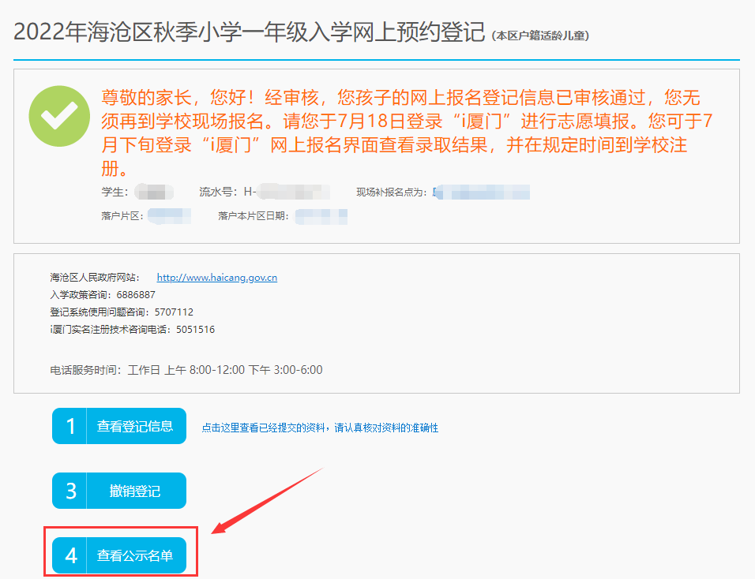Open the 查看公示名单 public list
This screenshot has height=579, width=755.
[x=135, y=555]
